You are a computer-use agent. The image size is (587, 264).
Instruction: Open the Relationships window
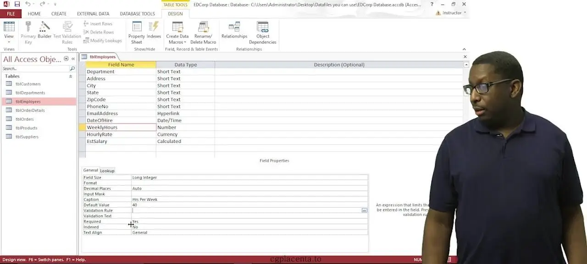234,31
